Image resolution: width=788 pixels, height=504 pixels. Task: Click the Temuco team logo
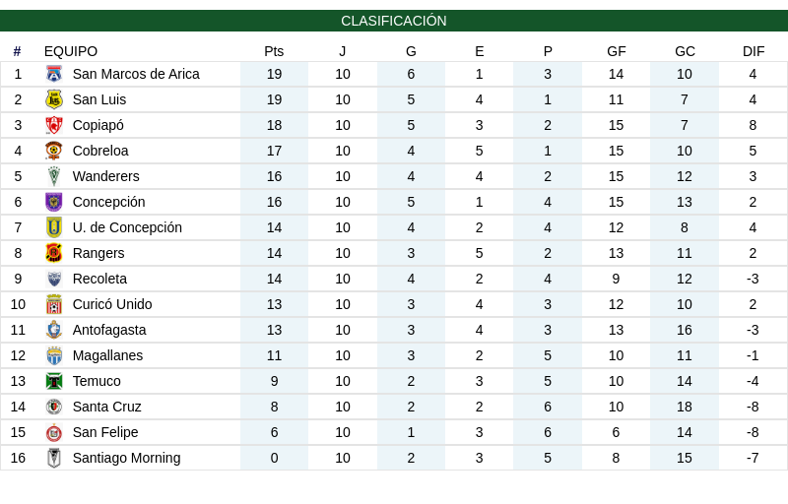point(54,382)
